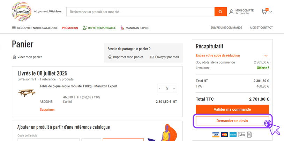
Task: Click the Livrés le 08 juillet 2025 heading
Action: pos(42,73)
